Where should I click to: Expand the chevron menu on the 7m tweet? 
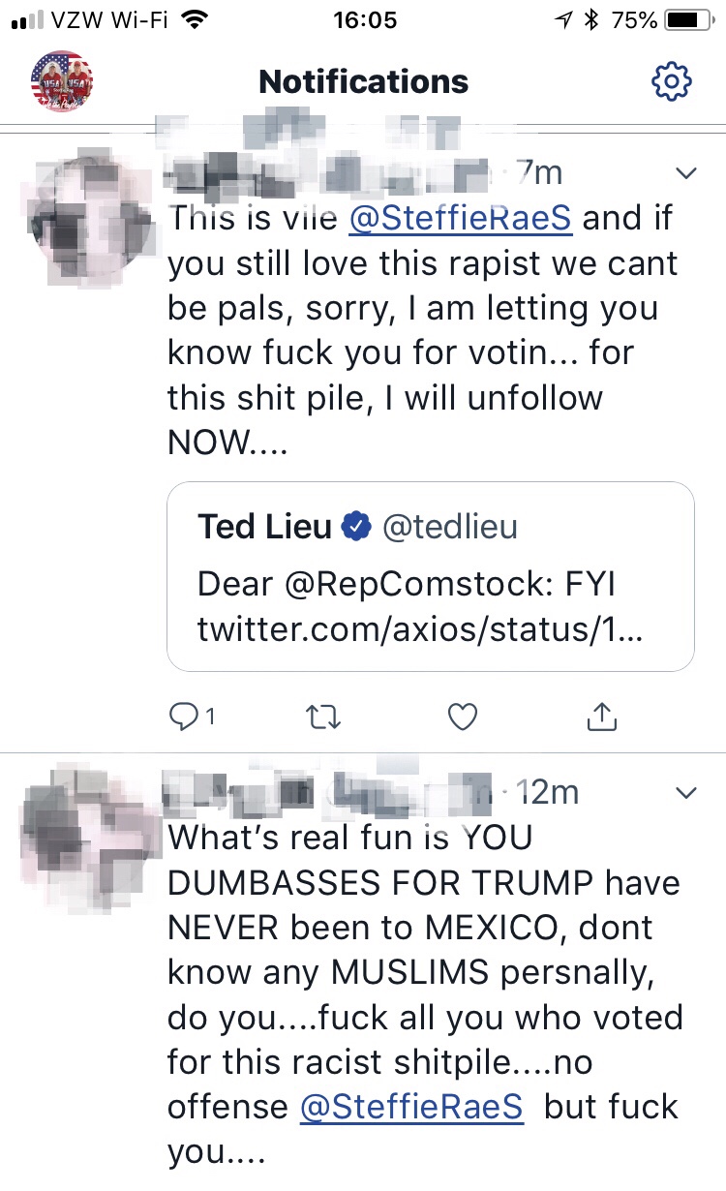pos(685,174)
